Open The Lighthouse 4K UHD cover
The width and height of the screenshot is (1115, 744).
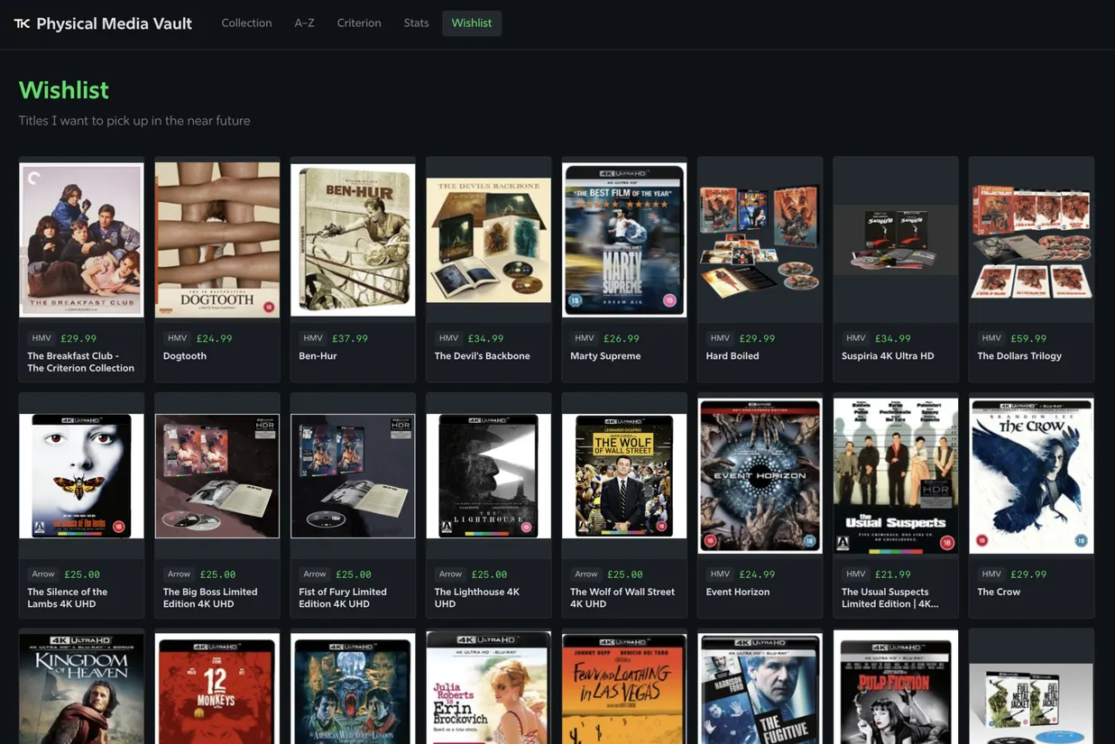click(488, 476)
